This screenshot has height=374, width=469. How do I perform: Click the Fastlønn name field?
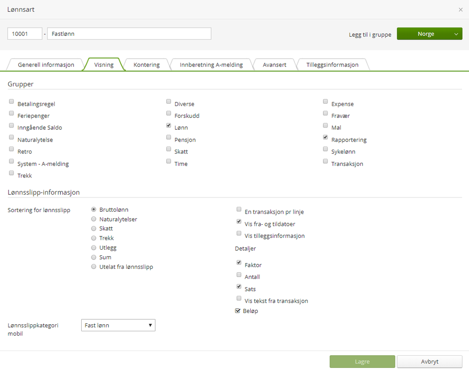click(x=129, y=34)
